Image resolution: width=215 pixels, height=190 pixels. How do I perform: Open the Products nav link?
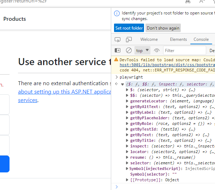pos(14,19)
